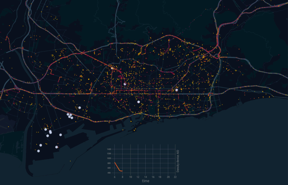Image resolution: width=288 pixels, height=185 pixels.
Task: Select tick 22 on the time axis
Action: tap(175, 177)
